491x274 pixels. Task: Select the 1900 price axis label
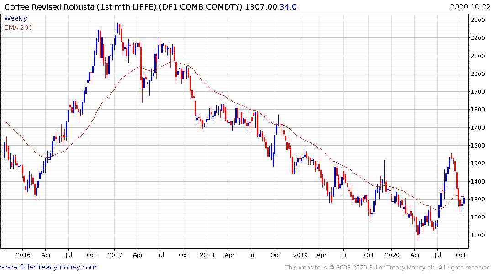pyautogui.click(x=478, y=92)
